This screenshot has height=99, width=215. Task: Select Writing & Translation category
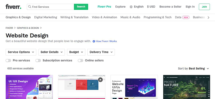pyautogui.click(x=74, y=17)
